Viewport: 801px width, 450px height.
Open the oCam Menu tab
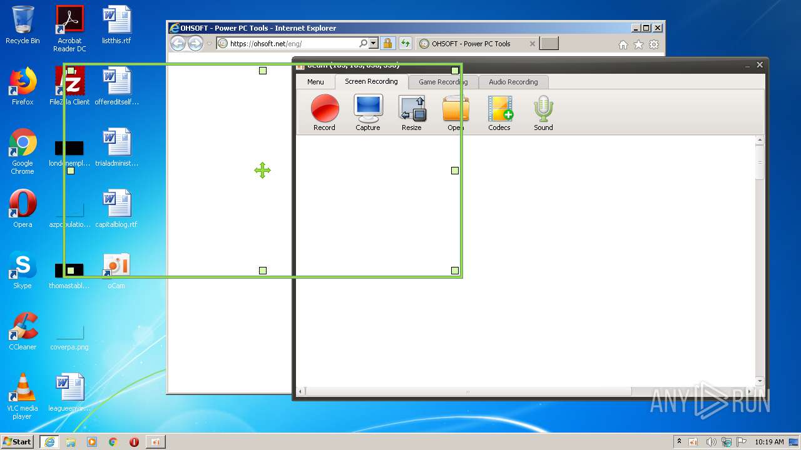[x=315, y=82]
